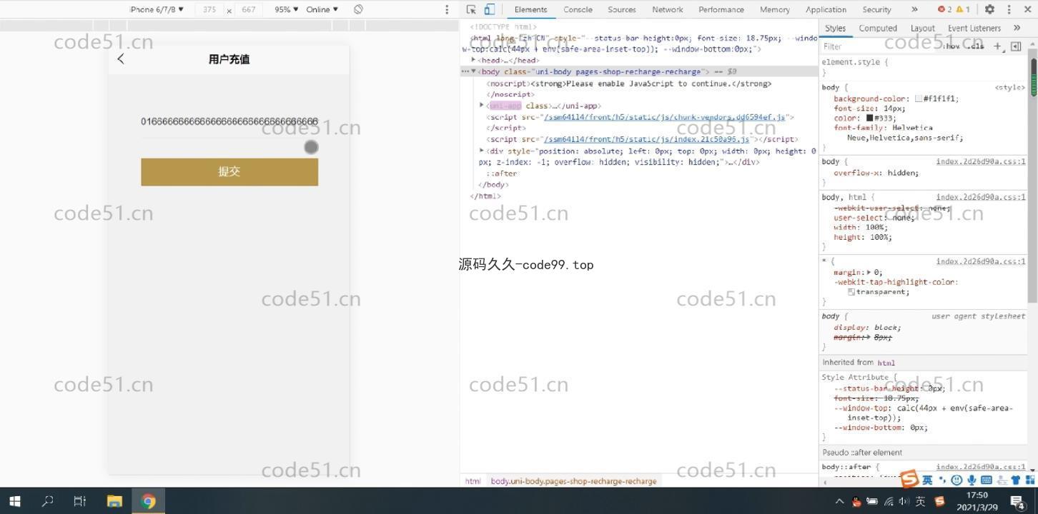
Task: Switch to the Elements tab
Action: [530, 9]
